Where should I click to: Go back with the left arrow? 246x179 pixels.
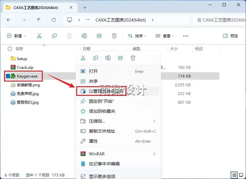(x=9, y=20)
